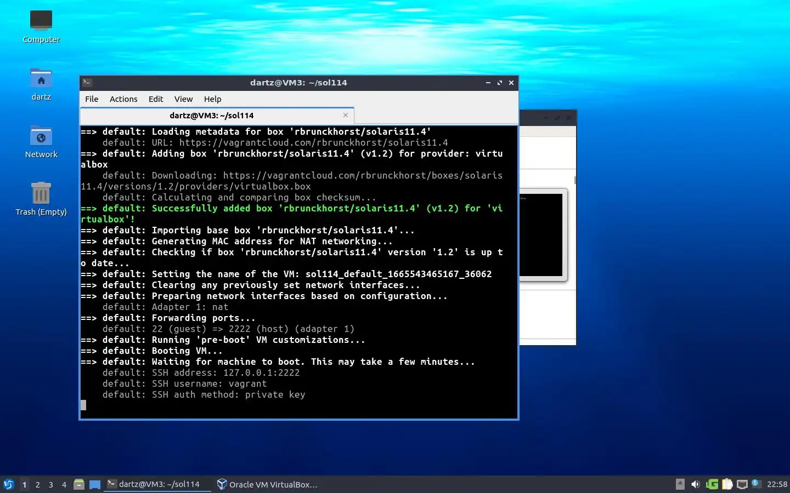
Task: Open the Help menu
Action: pos(212,99)
